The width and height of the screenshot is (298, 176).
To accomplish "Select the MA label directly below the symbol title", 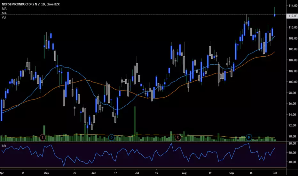I will pos(4,9).
